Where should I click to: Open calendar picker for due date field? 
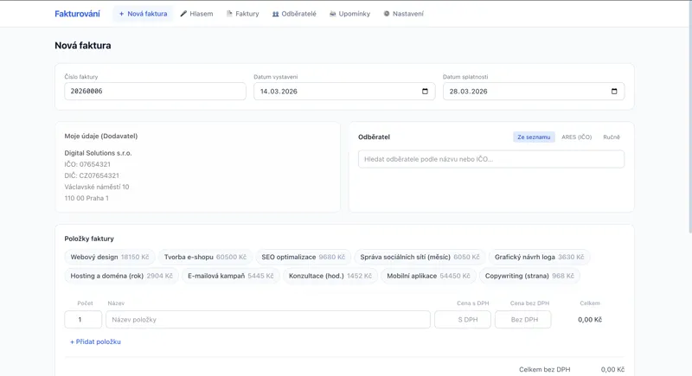(614, 92)
